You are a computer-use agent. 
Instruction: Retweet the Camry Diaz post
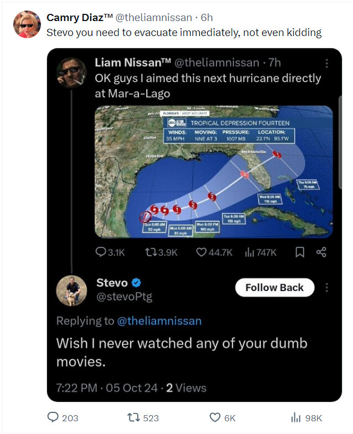133,417
